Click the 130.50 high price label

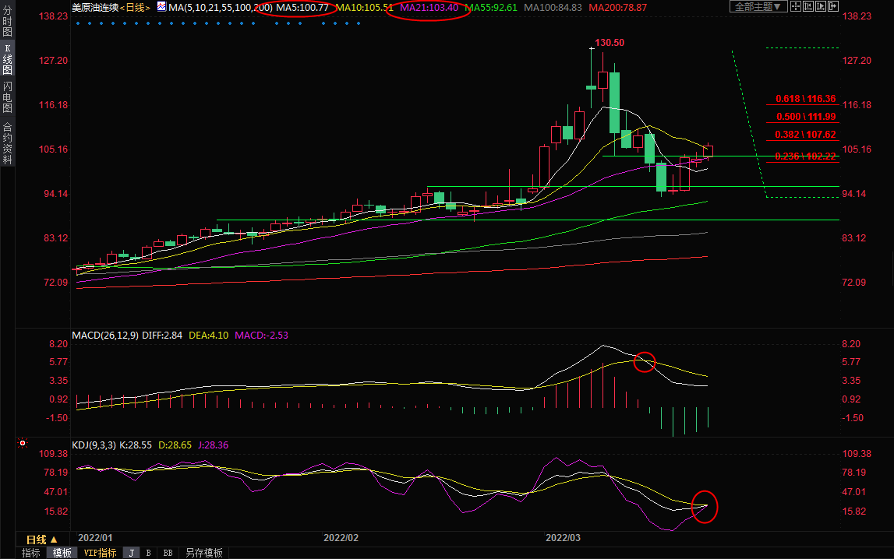tap(610, 43)
